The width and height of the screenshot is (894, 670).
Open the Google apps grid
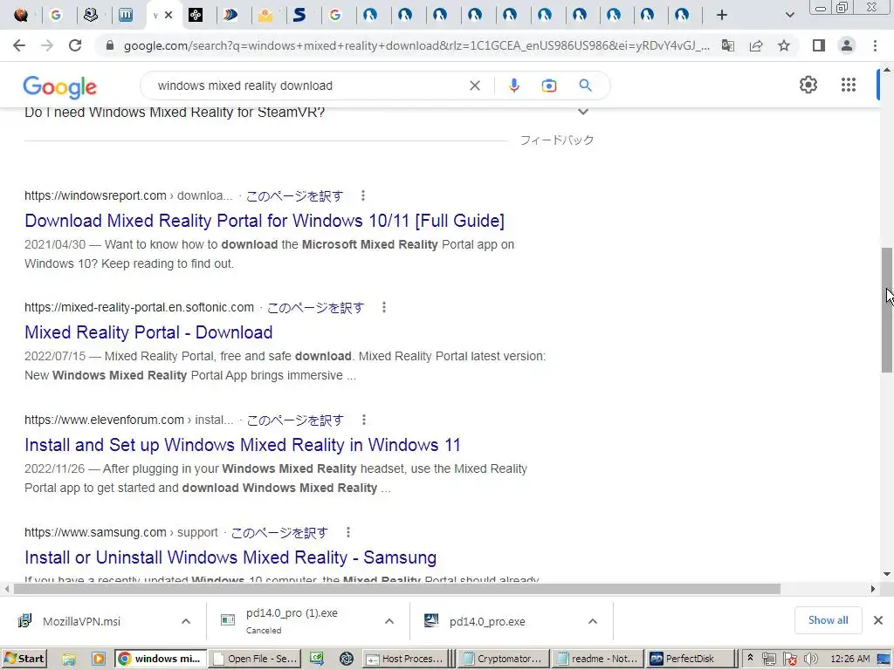coord(849,85)
